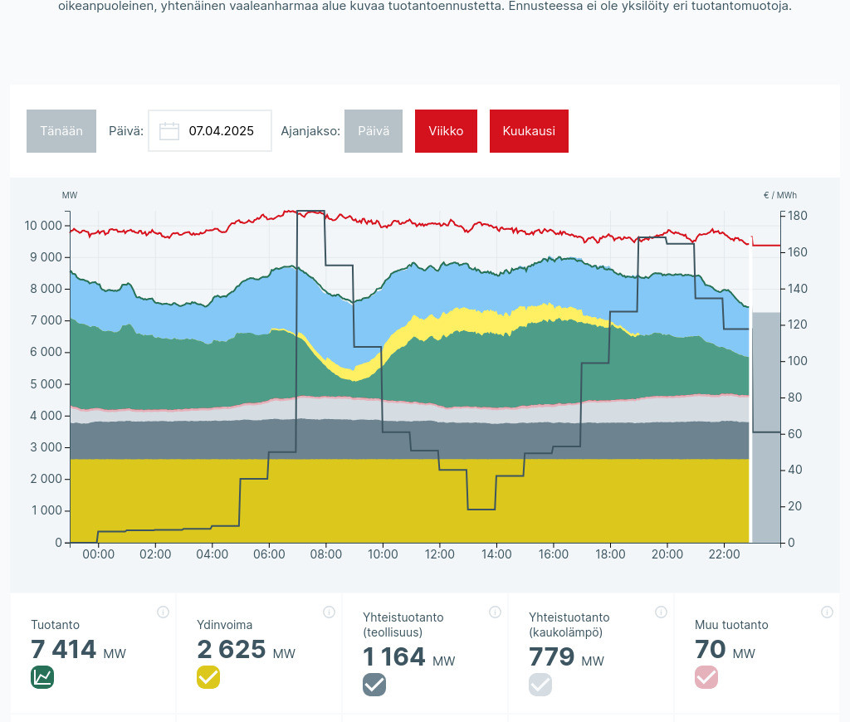Open info icon on Ydinvoima card
The width and height of the screenshot is (850, 722).
[329, 612]
